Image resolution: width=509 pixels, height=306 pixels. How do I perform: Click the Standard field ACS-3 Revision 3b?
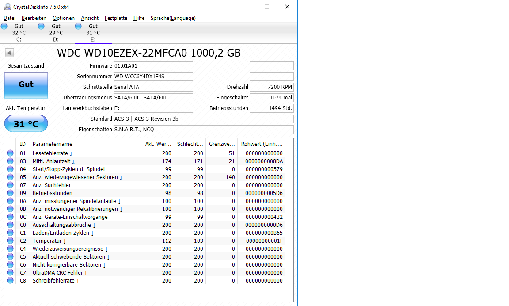click(x=204, y=119)
